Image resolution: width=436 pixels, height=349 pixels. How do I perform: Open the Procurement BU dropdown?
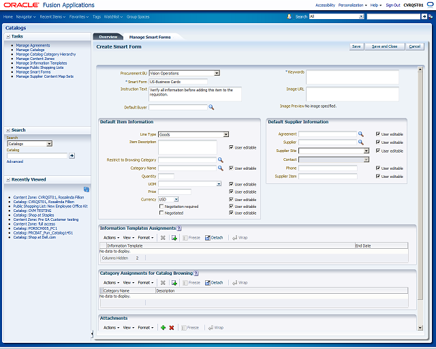217,73
